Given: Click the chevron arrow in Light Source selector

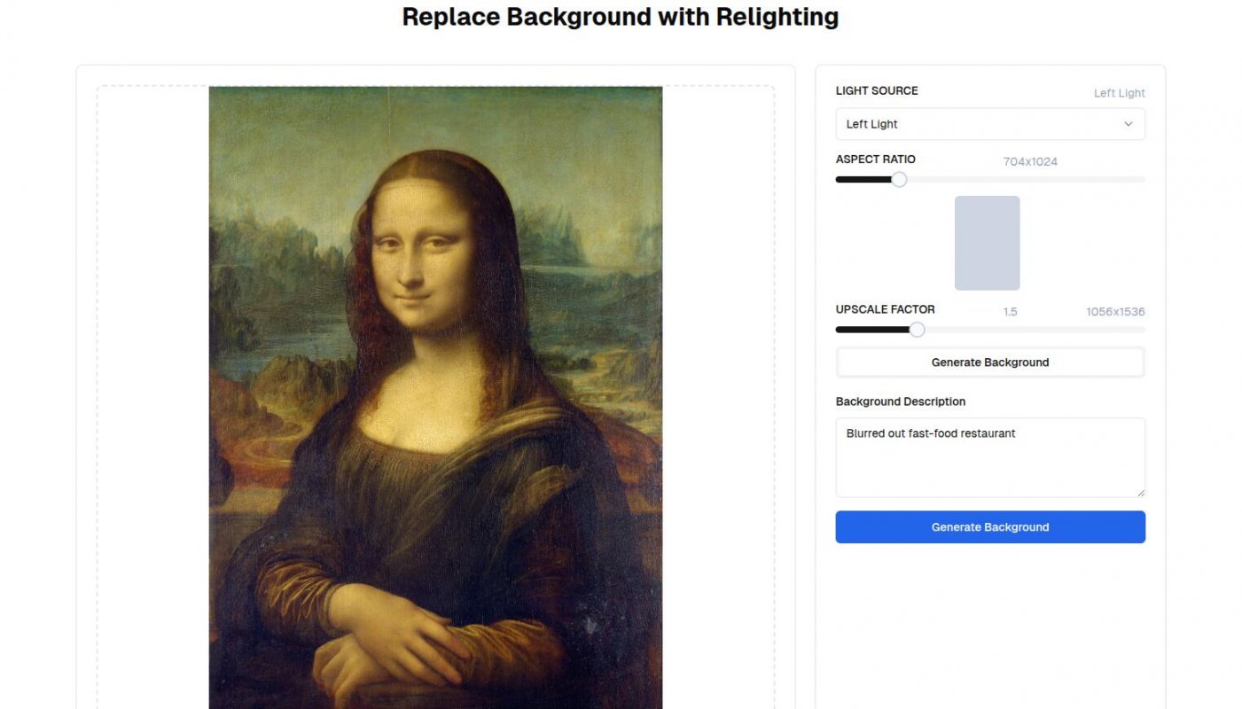Looking at the screenshot, I should pyautogui.click(x=1129, y=124).
